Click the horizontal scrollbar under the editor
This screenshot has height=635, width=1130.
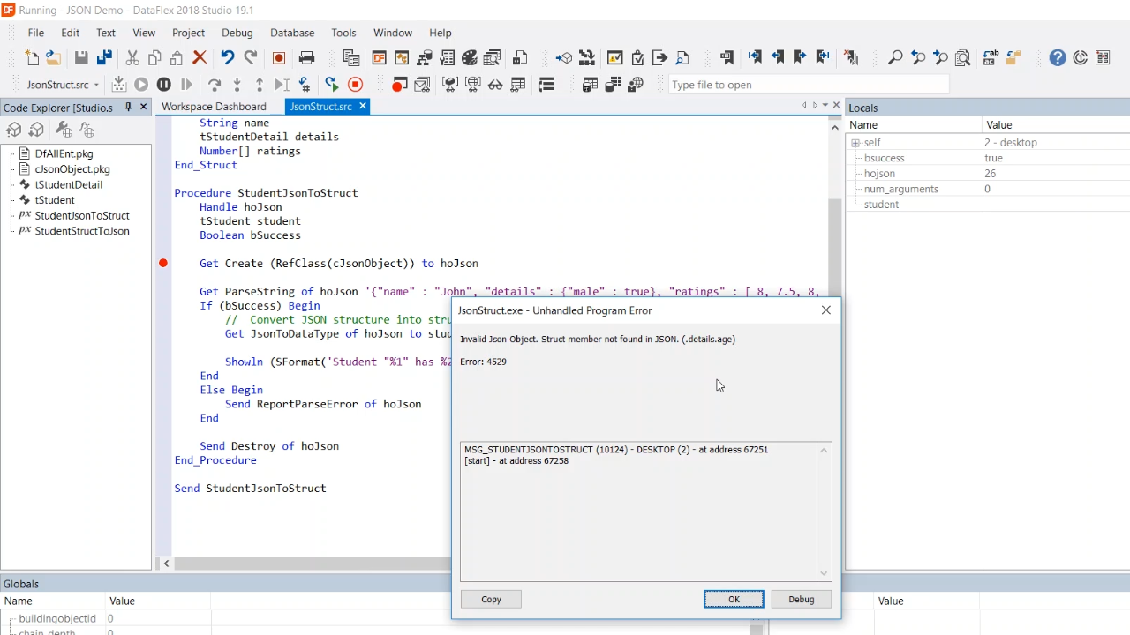(309, 564)
